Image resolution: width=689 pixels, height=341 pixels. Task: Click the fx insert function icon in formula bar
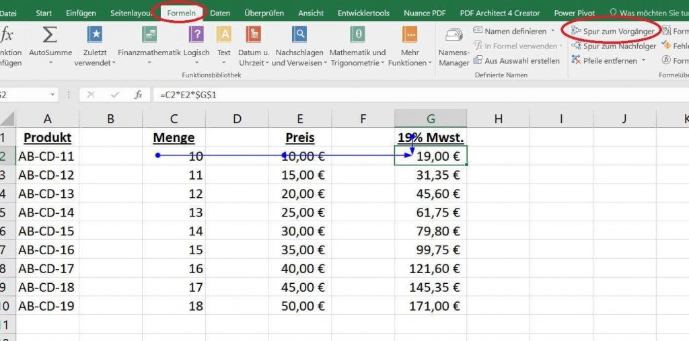[x=139, y=94]
